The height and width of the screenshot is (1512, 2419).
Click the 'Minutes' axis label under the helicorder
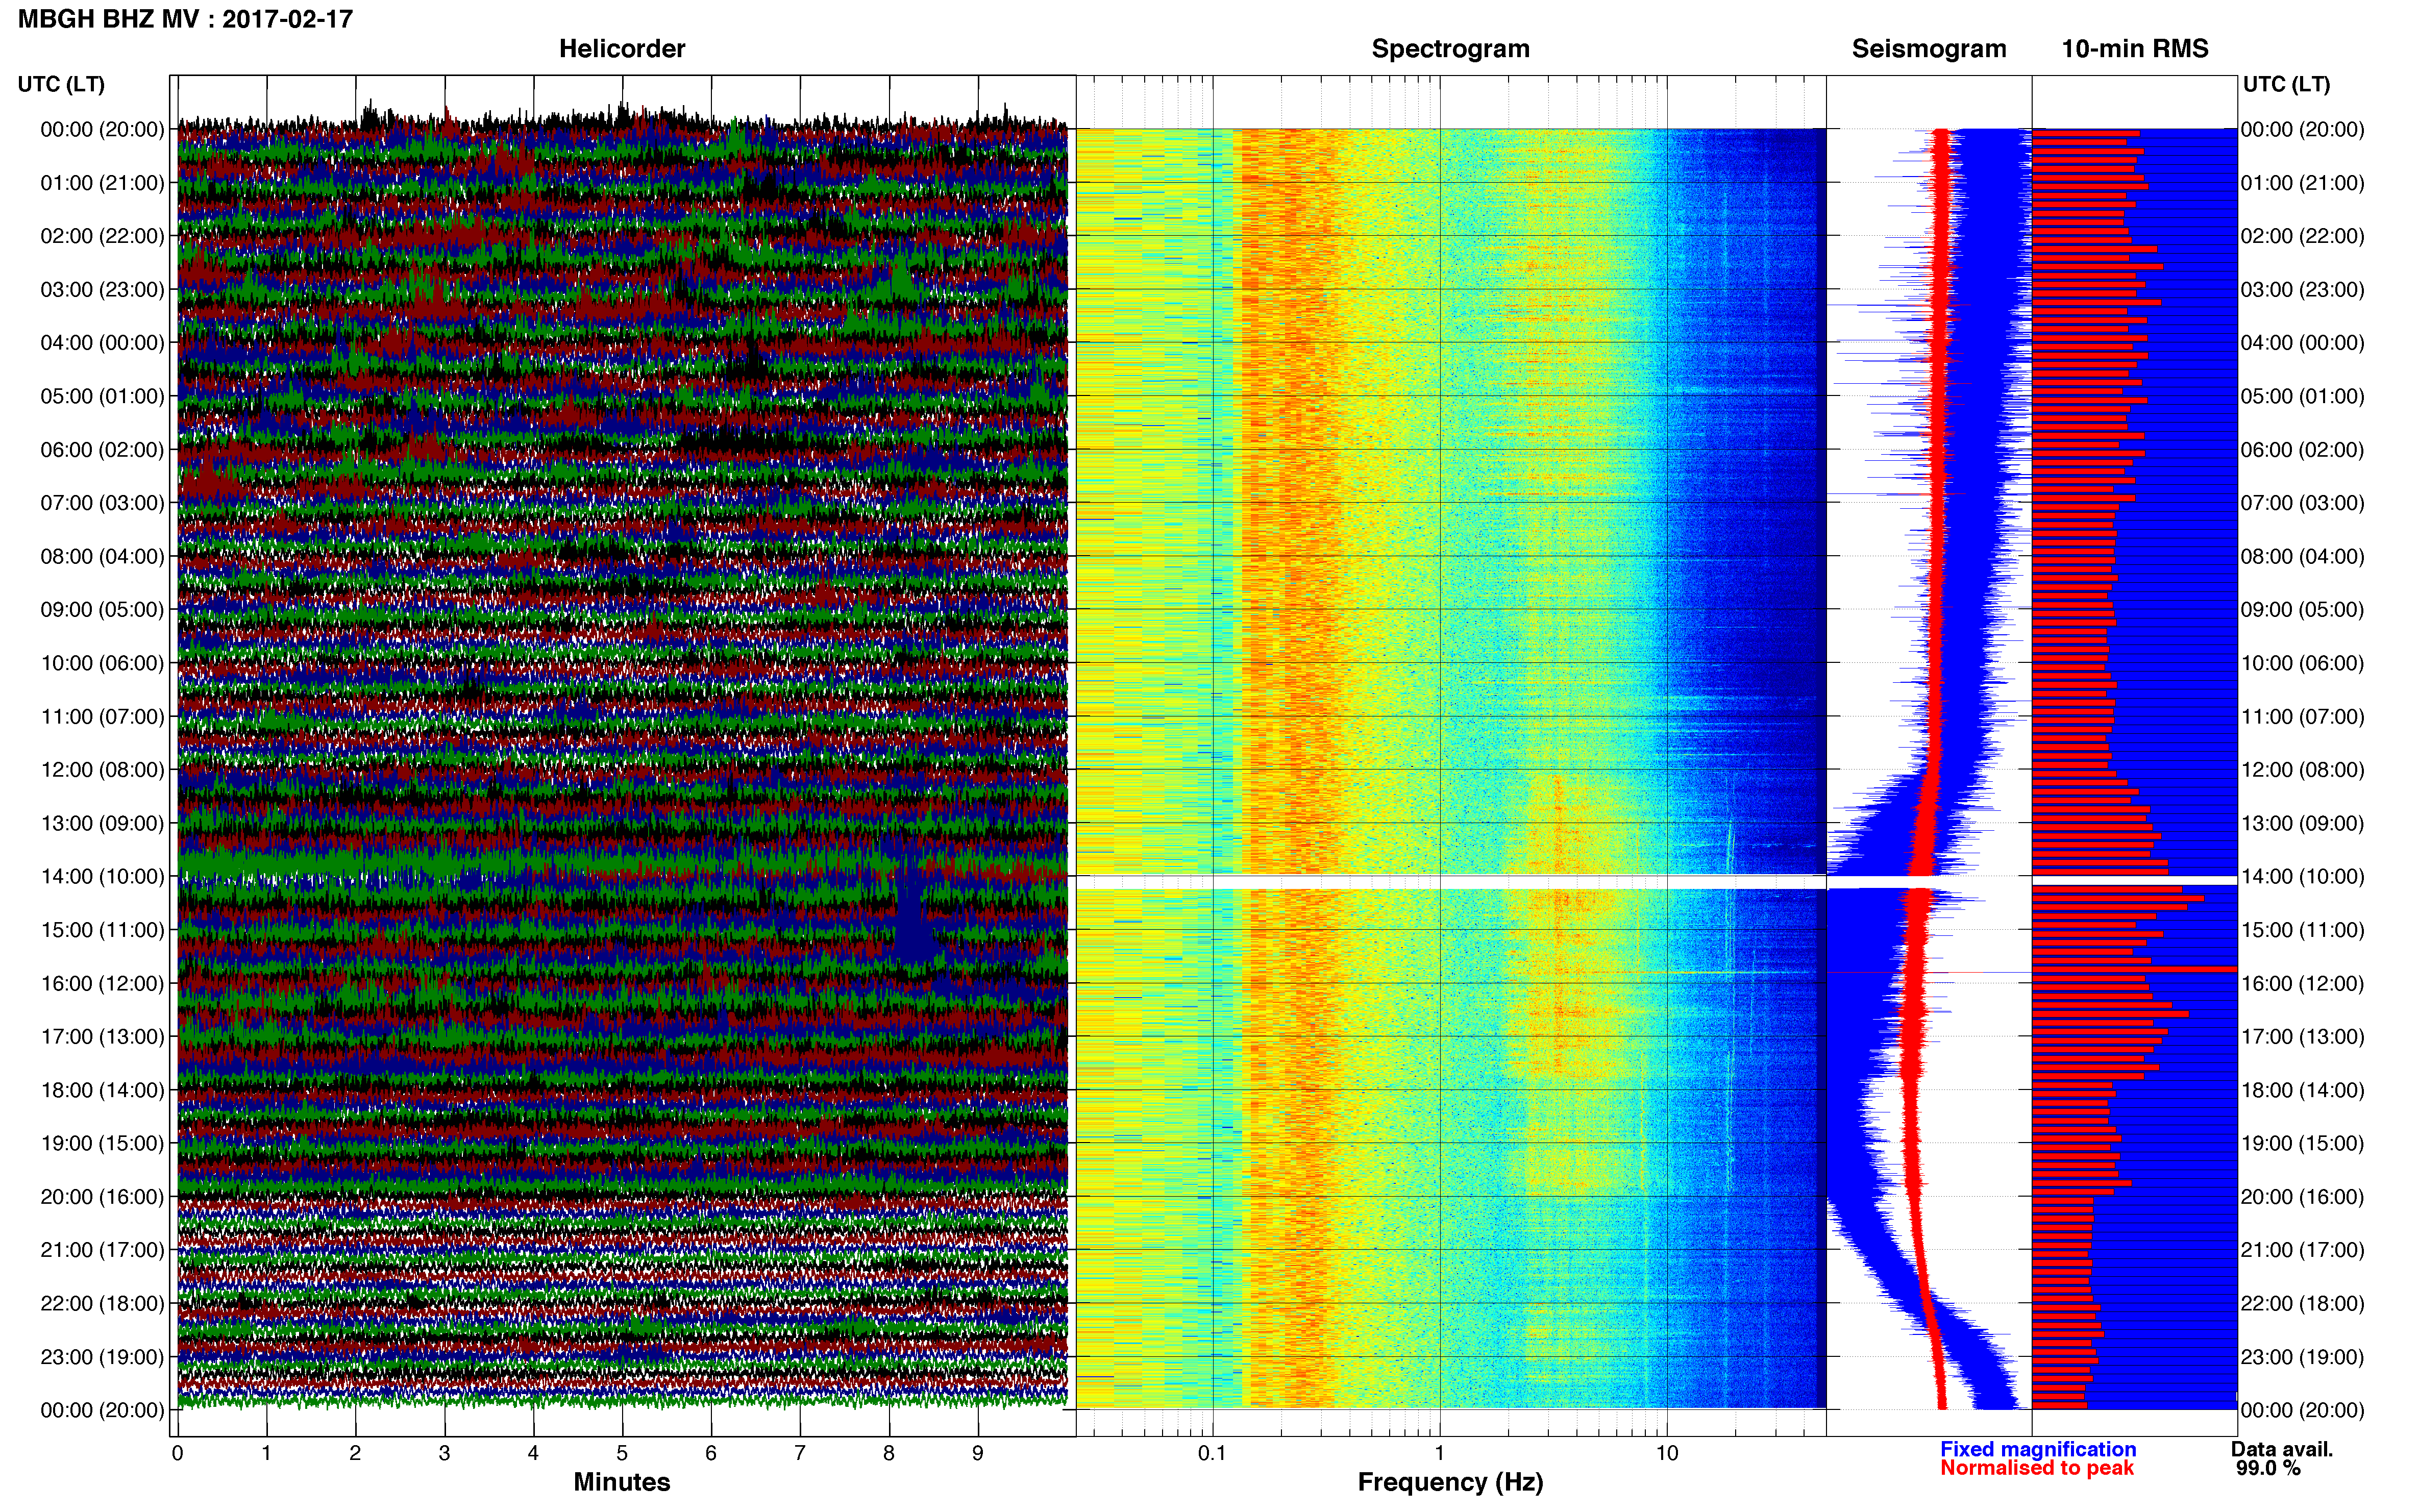click(x=621, y=1482)
